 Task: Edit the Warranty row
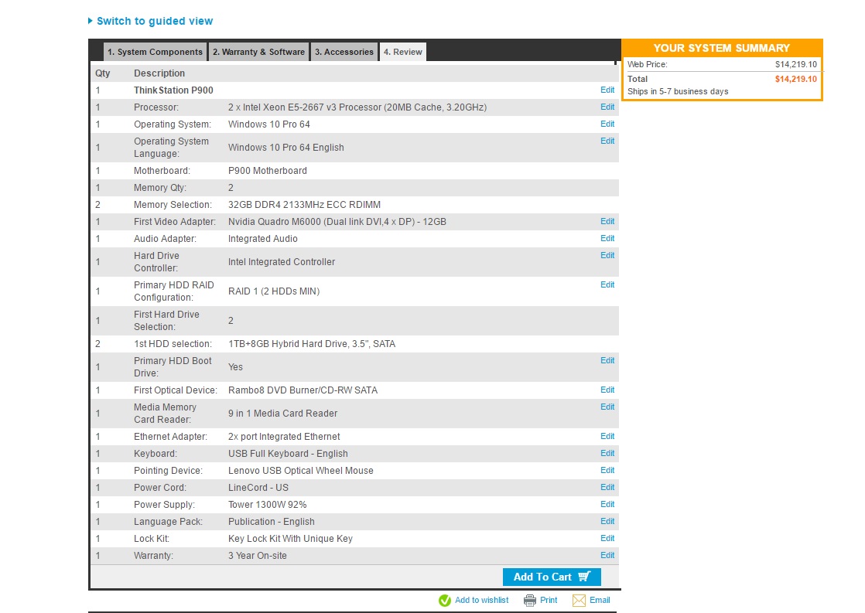(607, 556)
